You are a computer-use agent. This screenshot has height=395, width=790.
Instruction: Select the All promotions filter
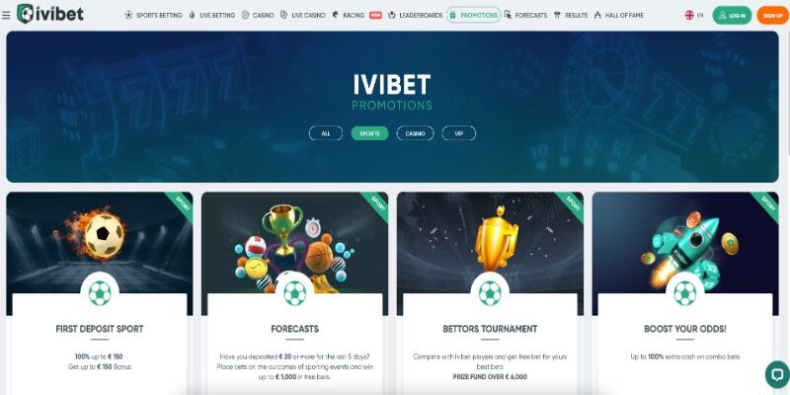click(x=326, y=133)
